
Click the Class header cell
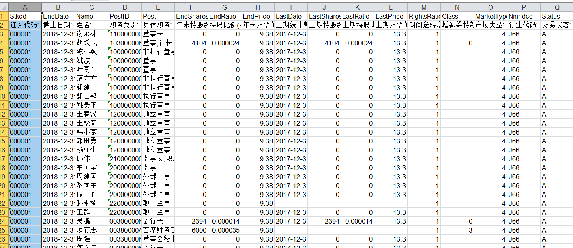click(x=457, y=16)
